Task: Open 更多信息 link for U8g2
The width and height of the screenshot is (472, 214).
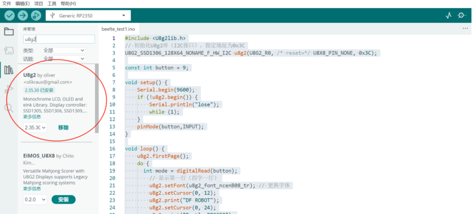Action: click(32, 116)
